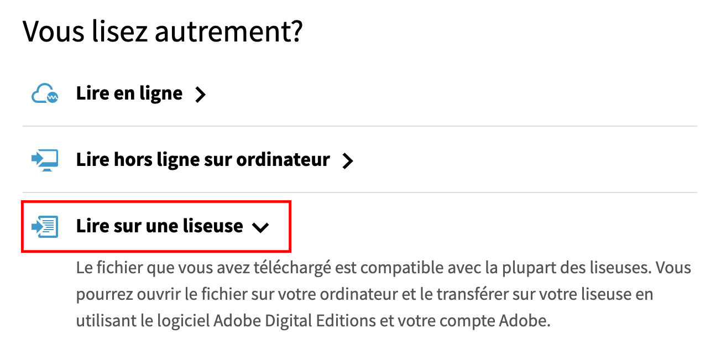Open the "Lire en ligne" option label
This screenshot has width=721, height=354.
point(129,93)
